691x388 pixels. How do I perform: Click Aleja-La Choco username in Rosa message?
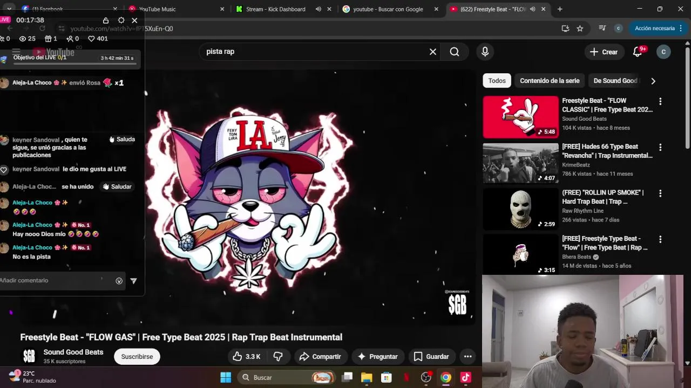[x=32, y=82]
